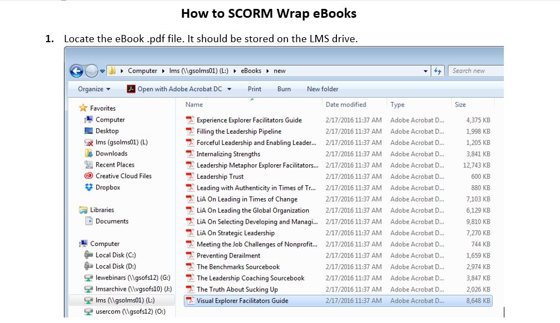Select file name Internalizing Strengths
The width and height of the screenshot is (560, 323).
pyautogui.click(x=228, y=154)
